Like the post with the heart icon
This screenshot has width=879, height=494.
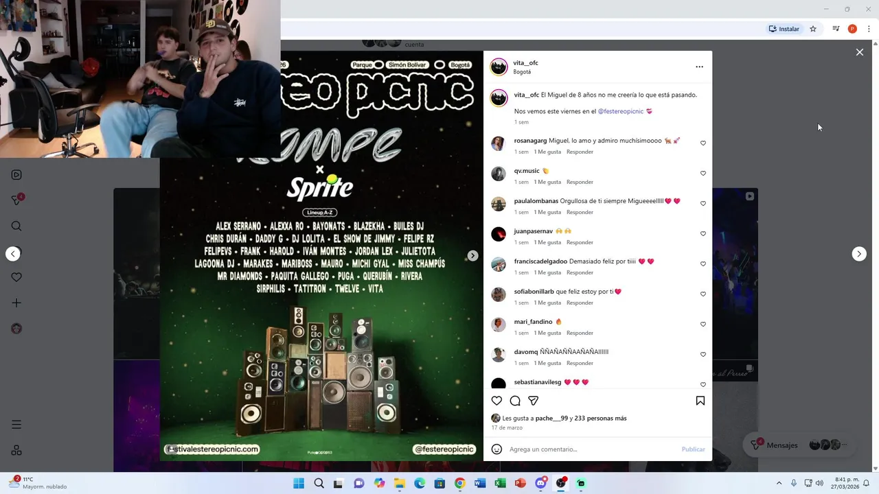[x=496, y=401]
